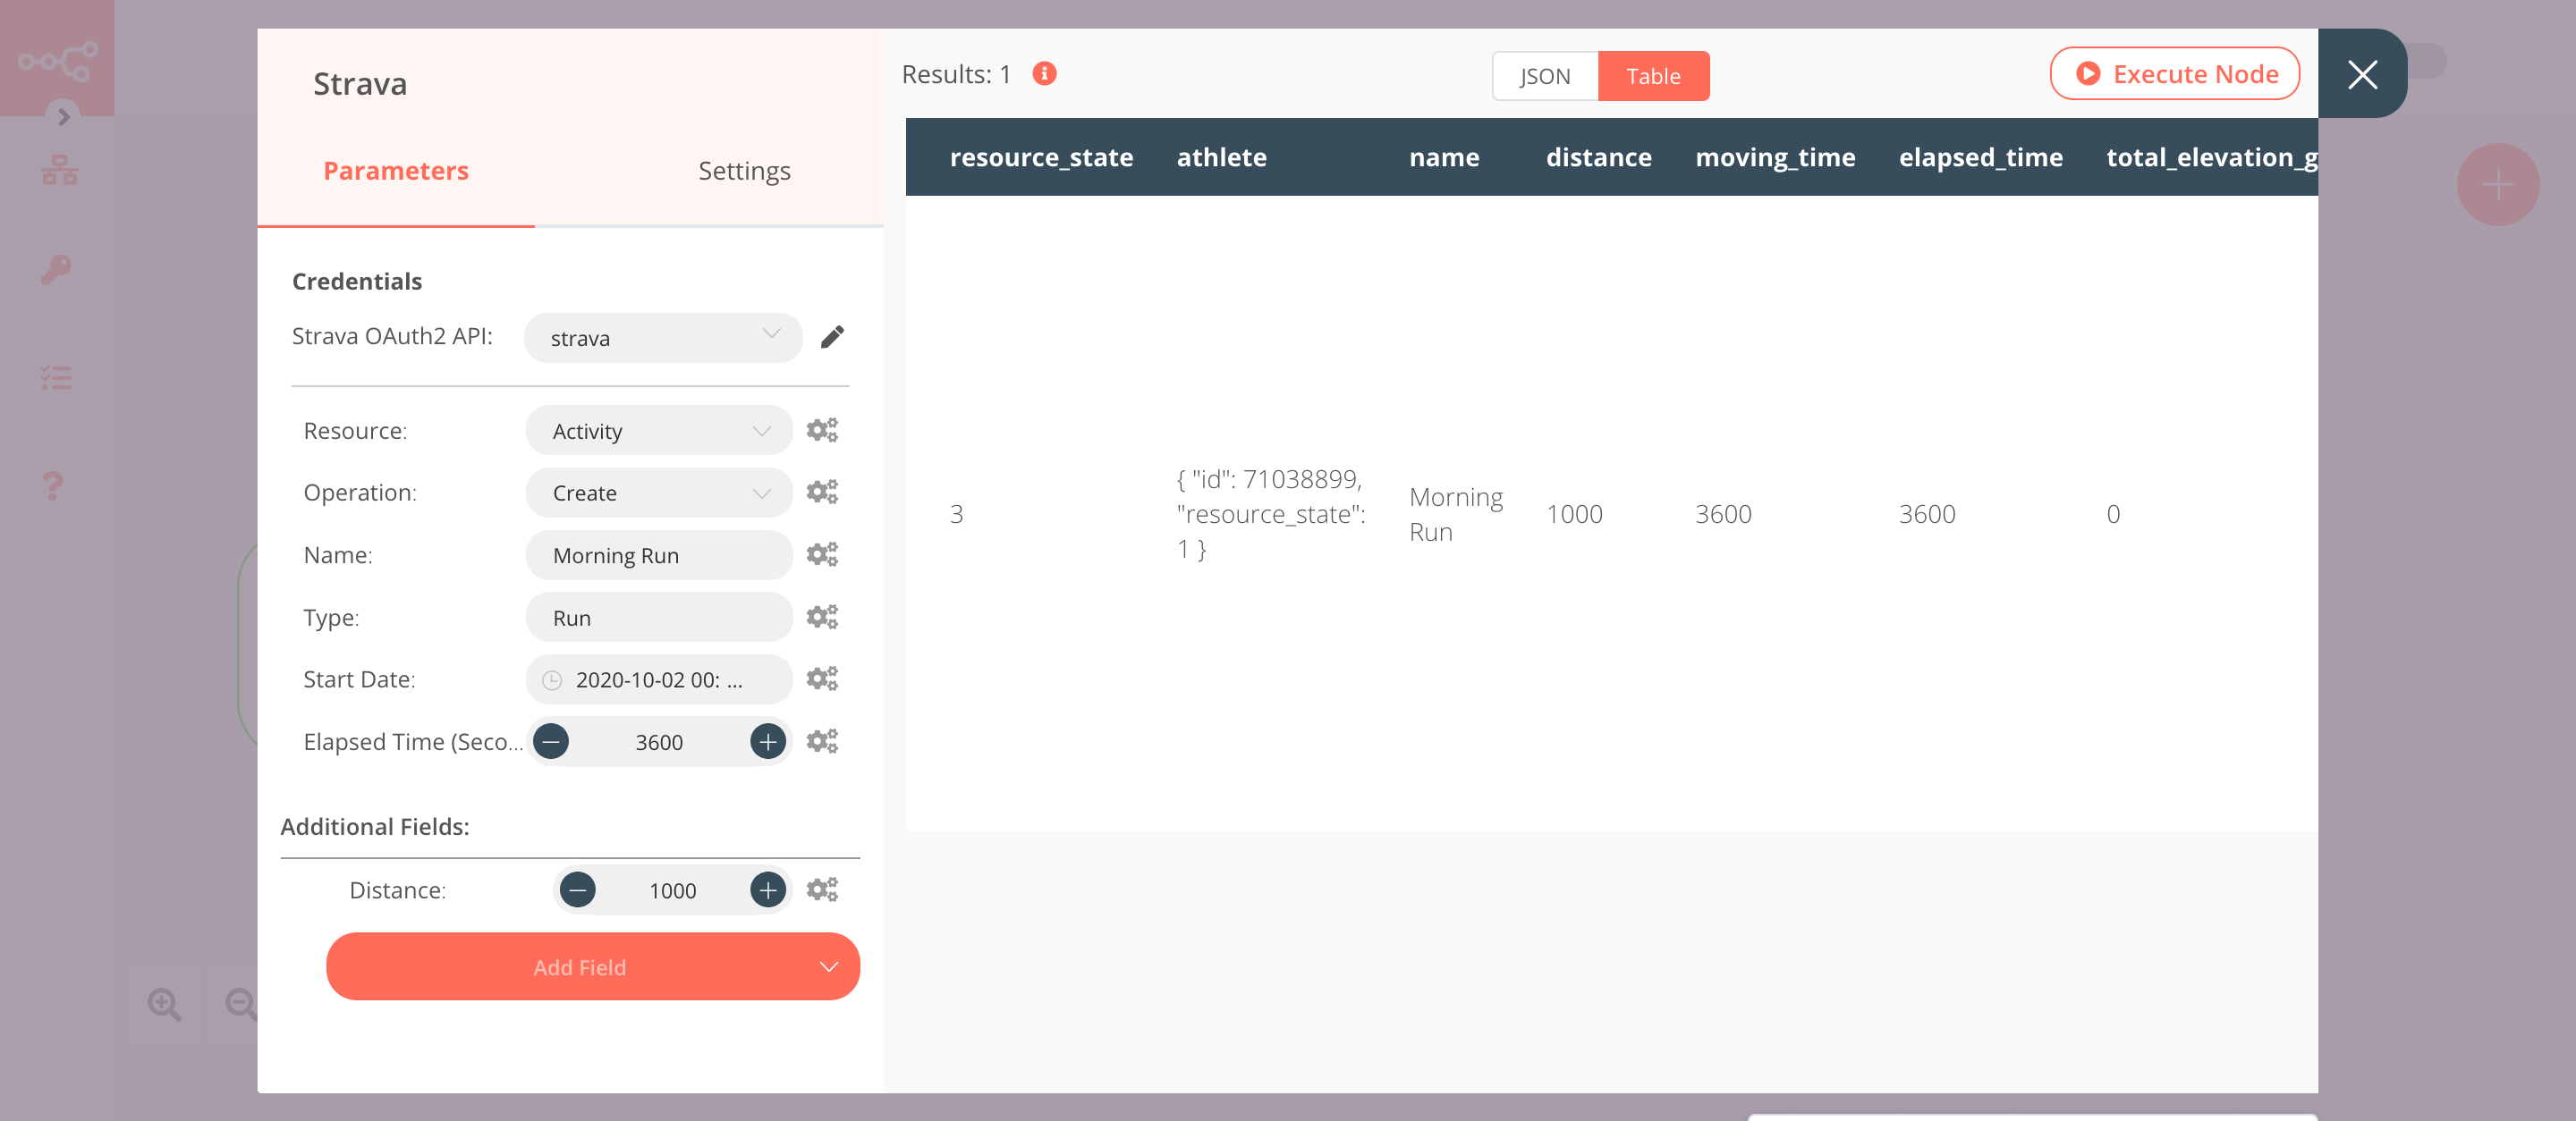This screenshot has height=1121, width=2576.
Task: Switch to the Settings tab
Action: point(744,170)
